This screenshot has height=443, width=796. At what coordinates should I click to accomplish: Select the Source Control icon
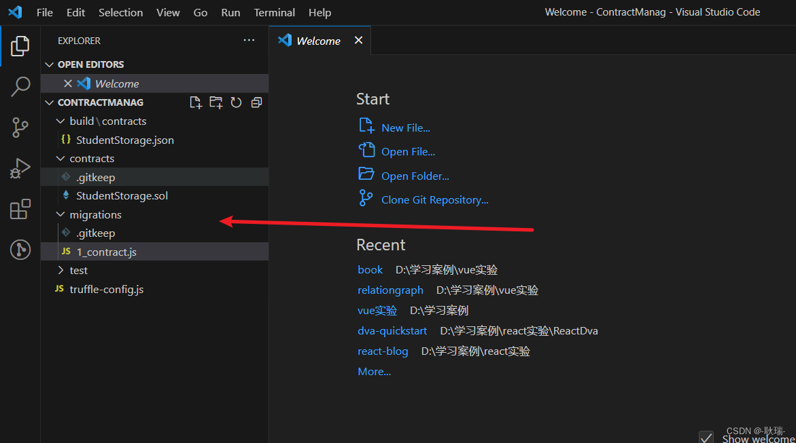pyautogui.click(x=20, y=127)
